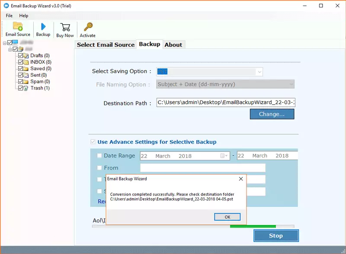
Task: Toggle the account folder node checkbox
Action: [15, 49]
